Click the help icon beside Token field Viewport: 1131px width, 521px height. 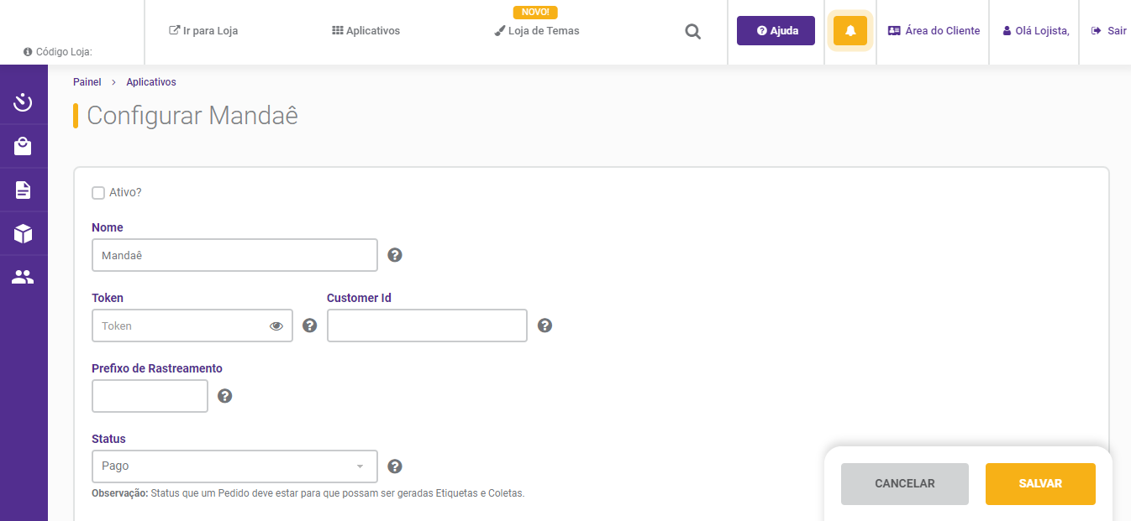coord(310,326)
